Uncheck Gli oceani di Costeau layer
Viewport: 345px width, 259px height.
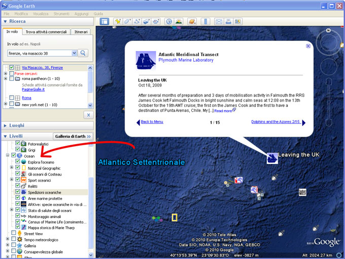(x=18, y=173)
